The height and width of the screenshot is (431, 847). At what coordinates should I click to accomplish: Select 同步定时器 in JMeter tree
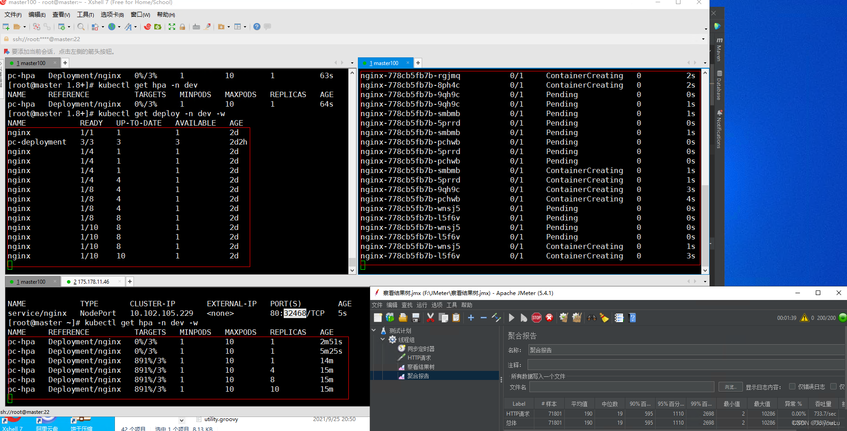[421, 349]
